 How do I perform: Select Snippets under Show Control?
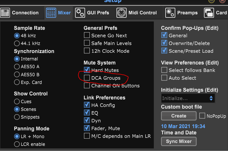click(x=17, y=117)
